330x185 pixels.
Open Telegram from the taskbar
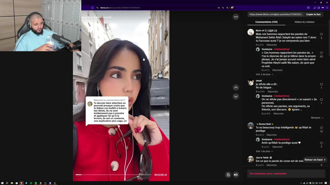click(26, 183)
